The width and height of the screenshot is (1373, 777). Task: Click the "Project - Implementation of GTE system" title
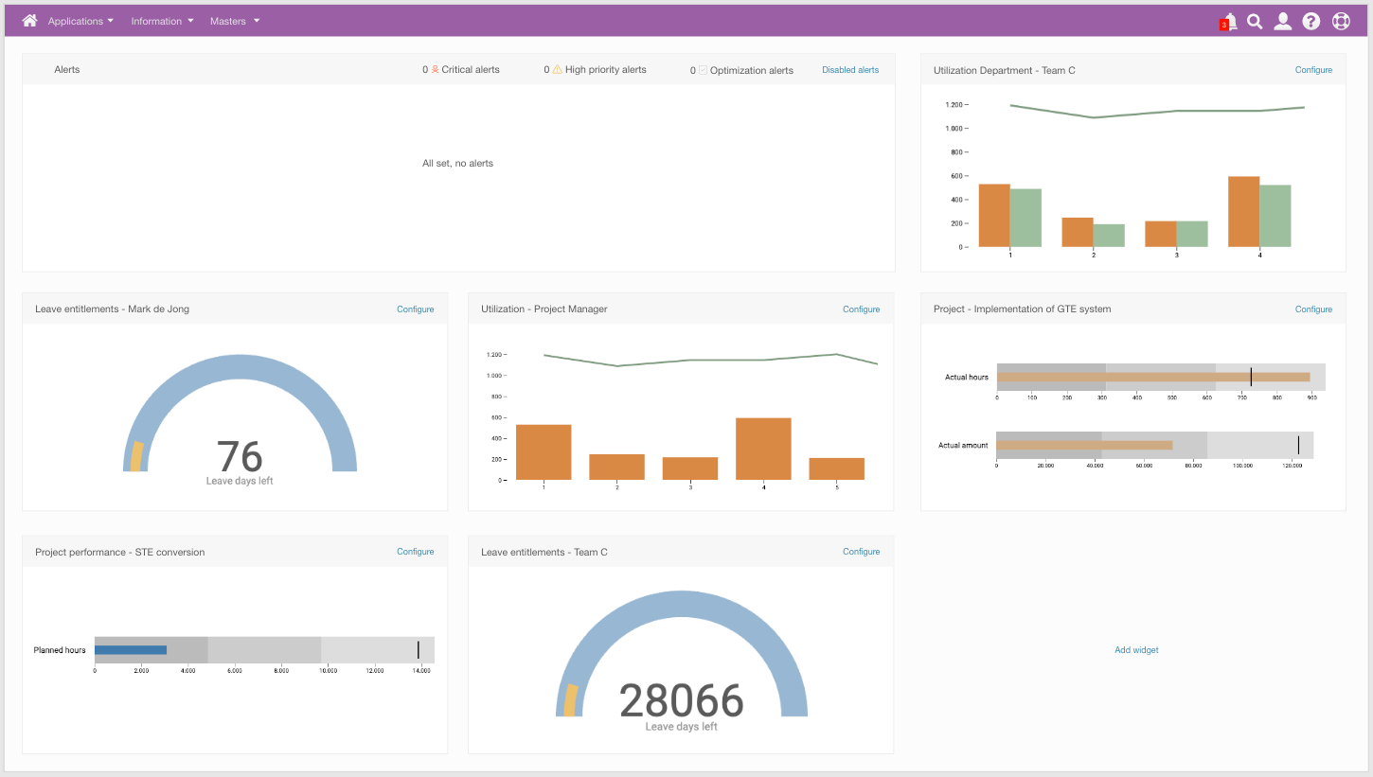point(1023,309)
